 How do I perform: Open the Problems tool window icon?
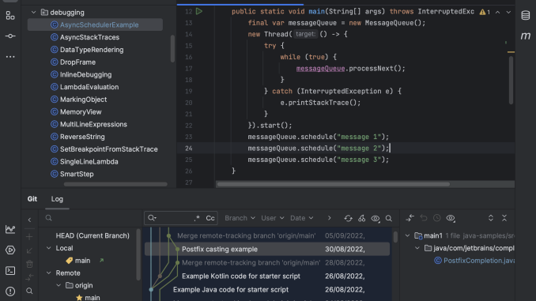coord(10,292)
